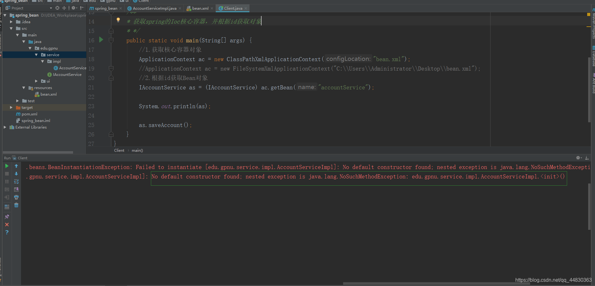Close the bean.xml editor tab
The height and width of the screenshot is (286, 595).
click(212, 8)
